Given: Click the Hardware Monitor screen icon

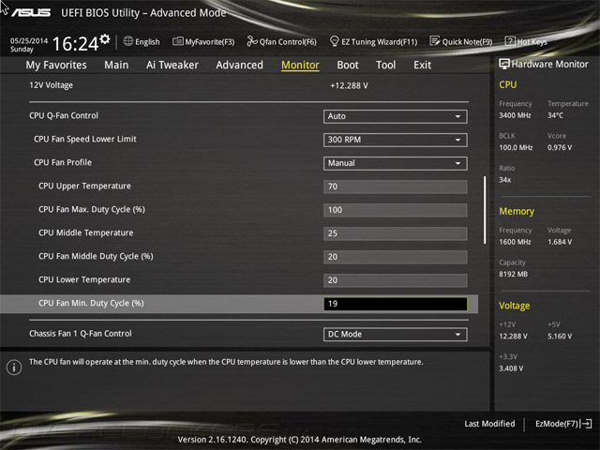Looking at the screenshot, I should pyautogui.click(x=504, y=64).
